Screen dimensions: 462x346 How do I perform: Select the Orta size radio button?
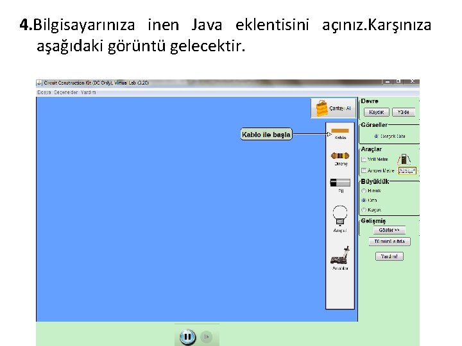click(364, 200)
